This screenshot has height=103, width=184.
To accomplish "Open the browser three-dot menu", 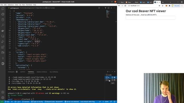I will tap(182, 6).
